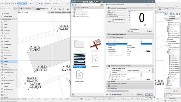Switch preview to 2D symbol view icon

point(130,11)
